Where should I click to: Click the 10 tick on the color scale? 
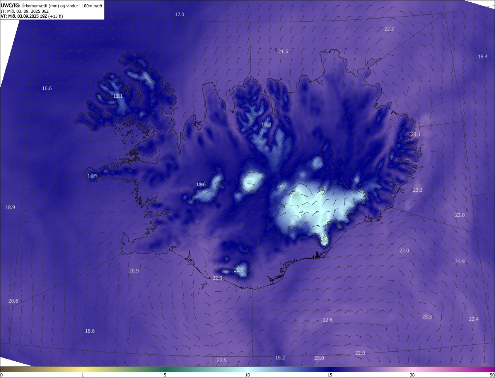(x=247, y=375)
